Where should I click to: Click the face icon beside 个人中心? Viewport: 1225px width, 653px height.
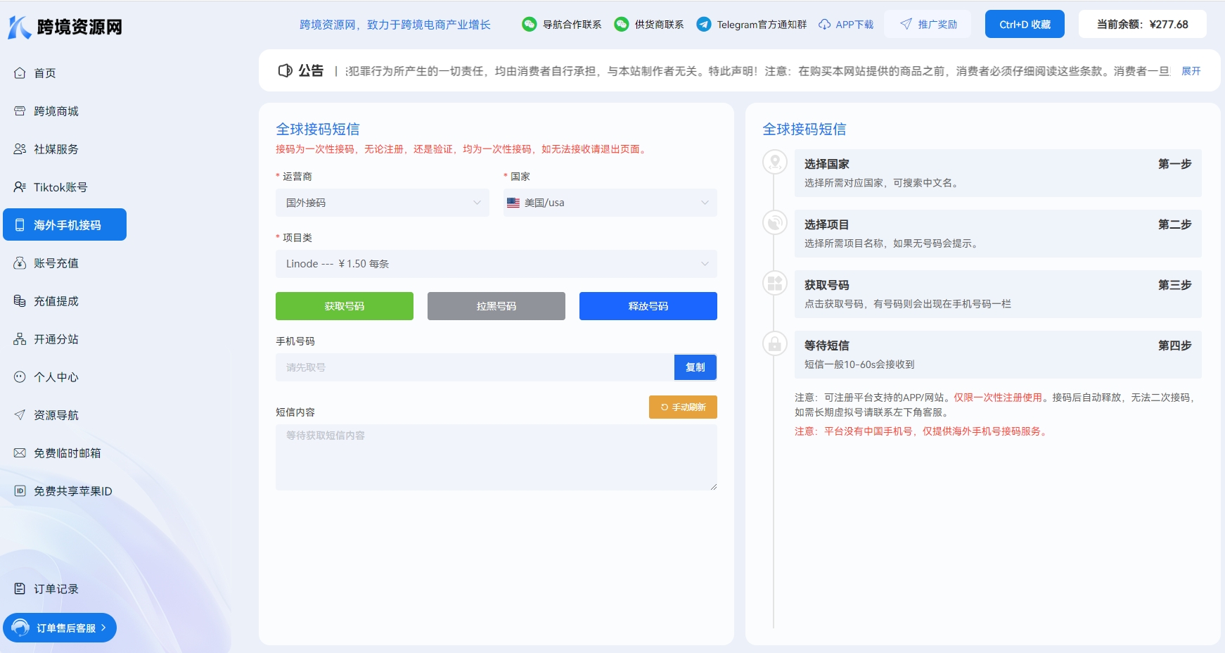(20, 377)
